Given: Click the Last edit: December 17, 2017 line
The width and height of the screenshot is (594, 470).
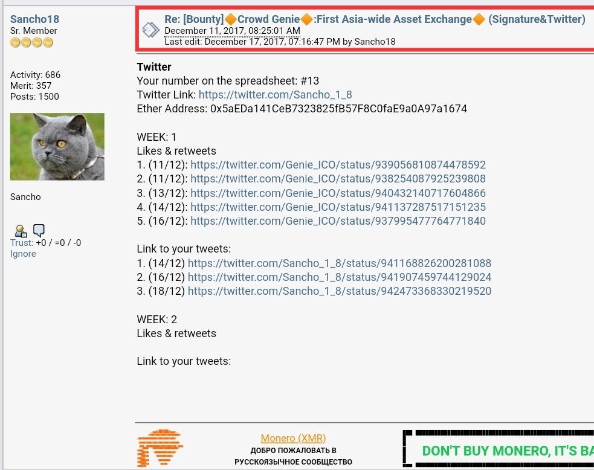Looking at the screenshot, I should pos(280,42).
